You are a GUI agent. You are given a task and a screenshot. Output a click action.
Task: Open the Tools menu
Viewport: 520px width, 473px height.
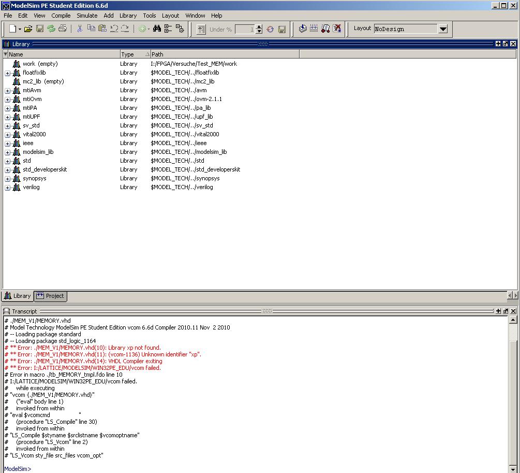149,16
